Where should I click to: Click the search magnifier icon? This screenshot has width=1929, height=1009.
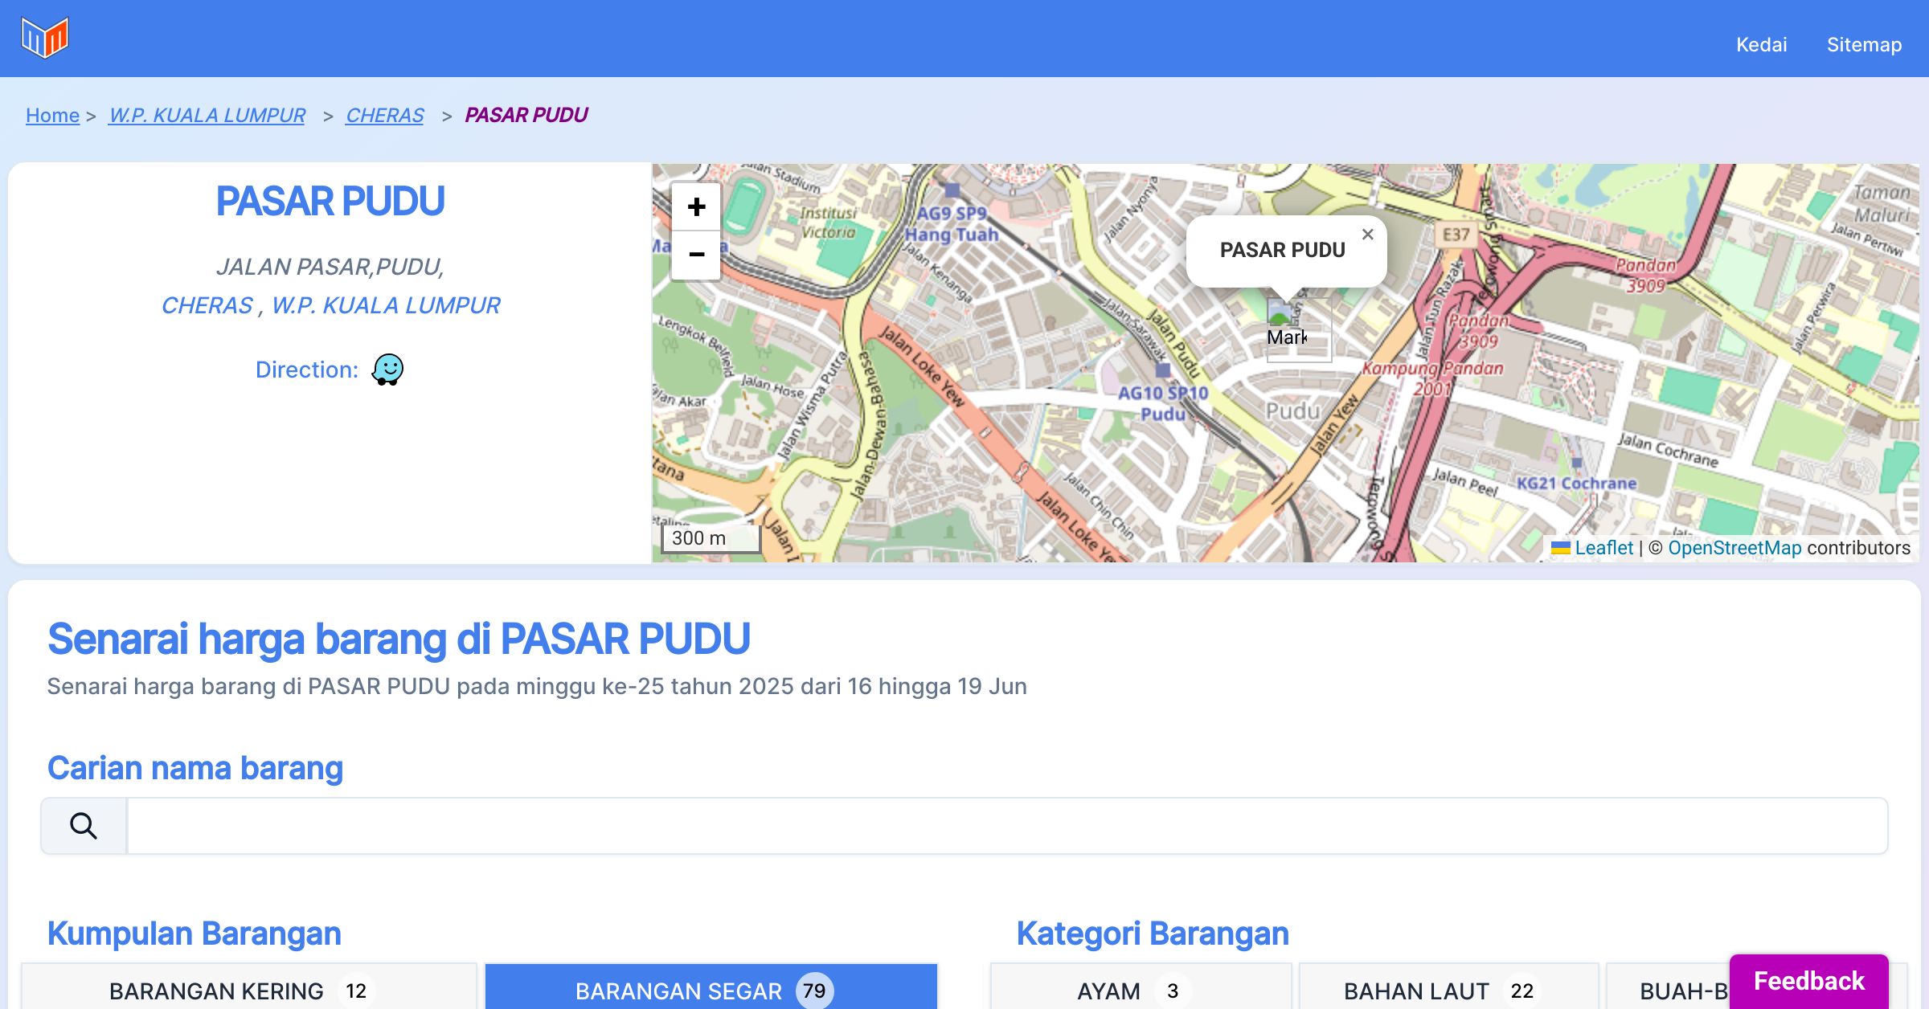click(84, 826)
